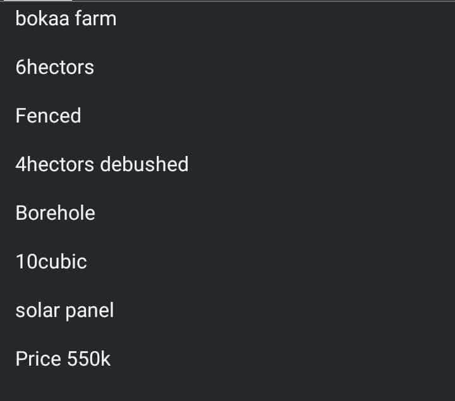
Task: Tap the "10cubic" text line
Action: 51,261
